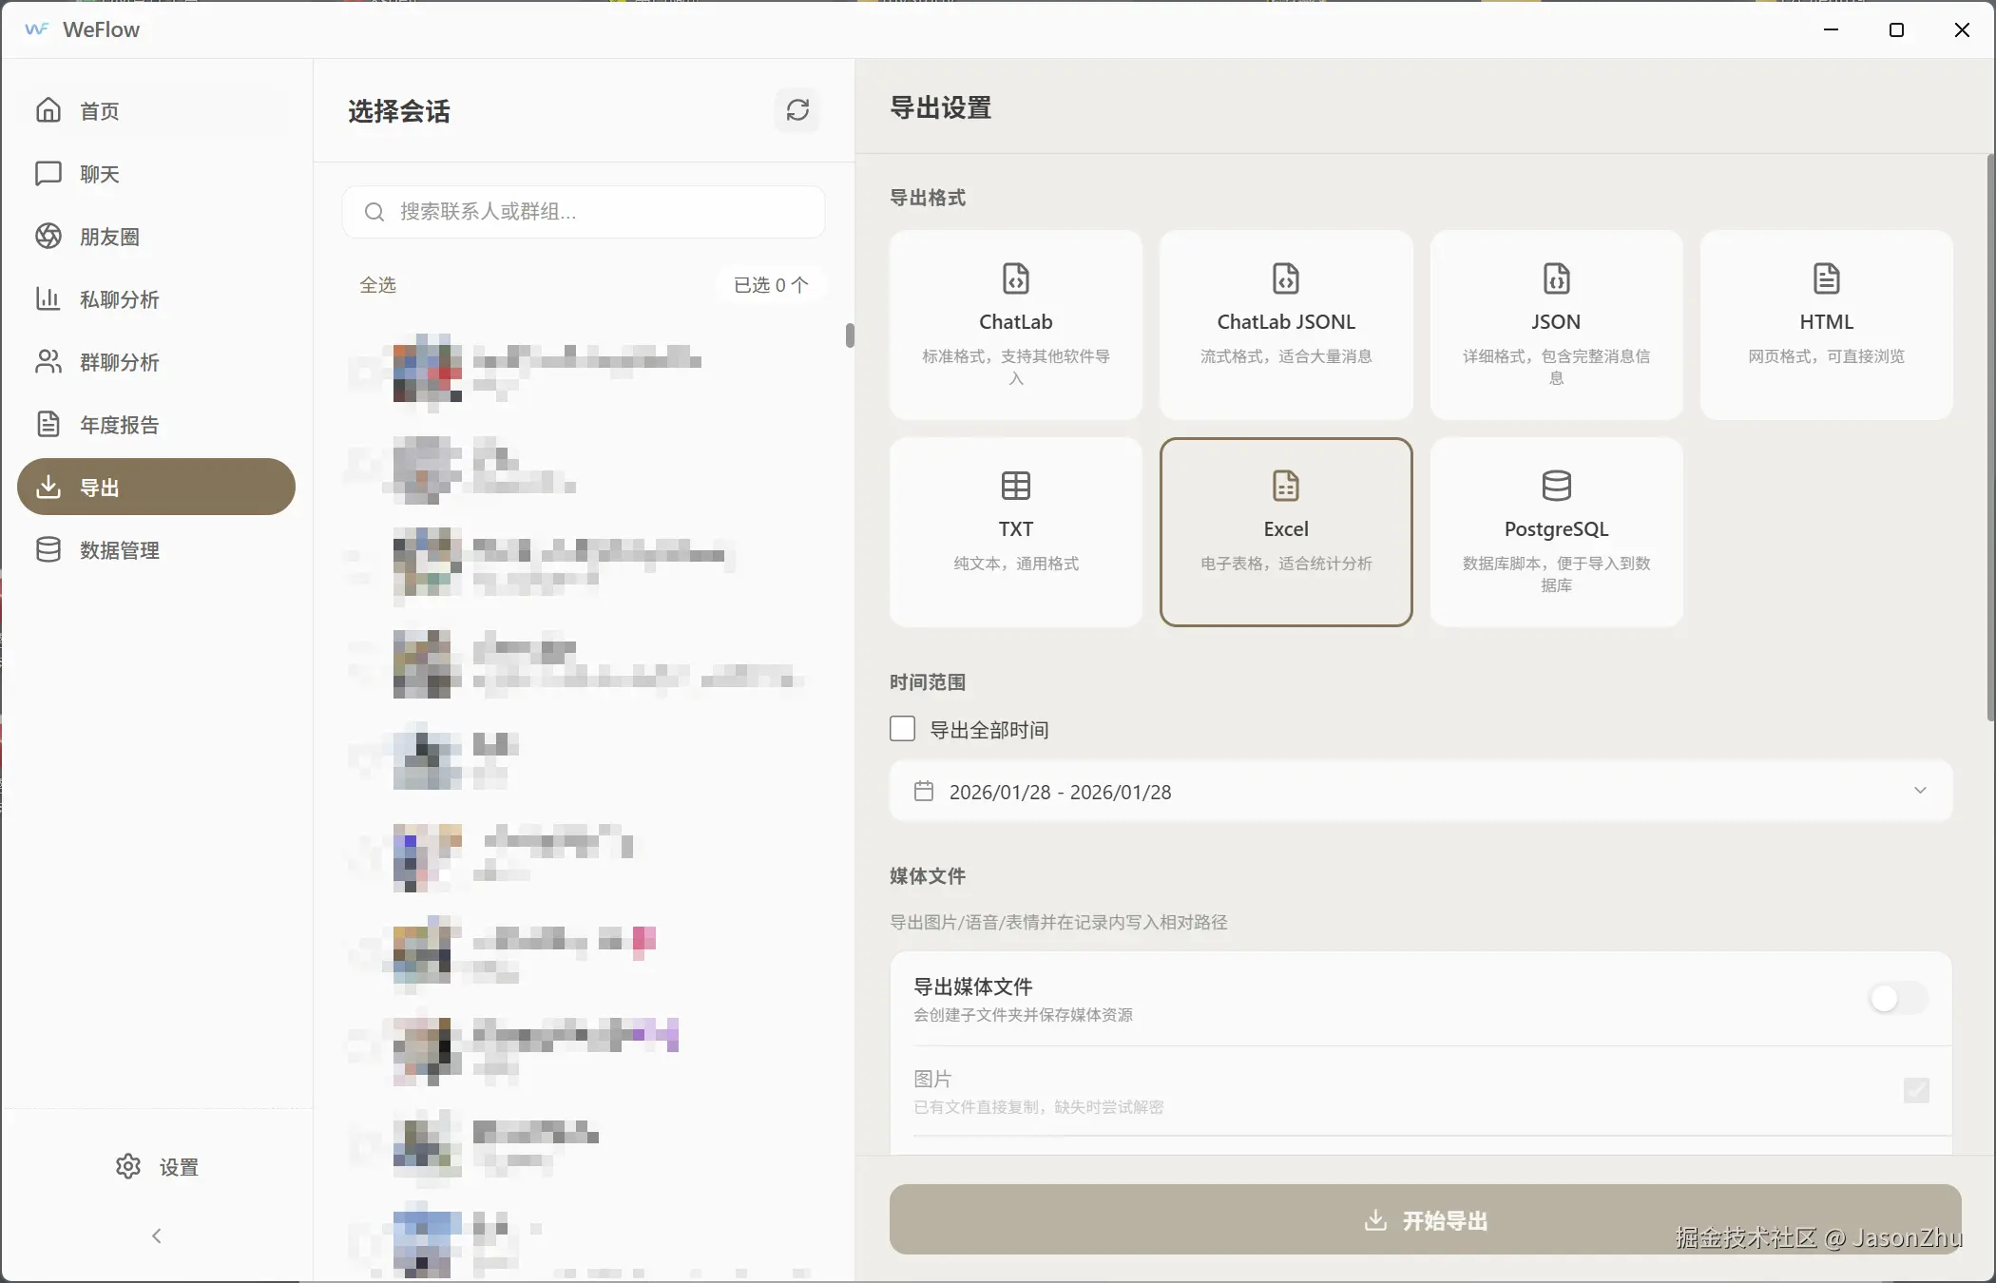Open the 年度报告 annual report
The image size is (1996, 1283).
pos(118,425)
